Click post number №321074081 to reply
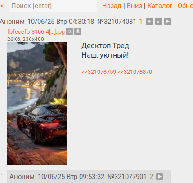Viewport: 193px width, 183px height. click(117, 22)
